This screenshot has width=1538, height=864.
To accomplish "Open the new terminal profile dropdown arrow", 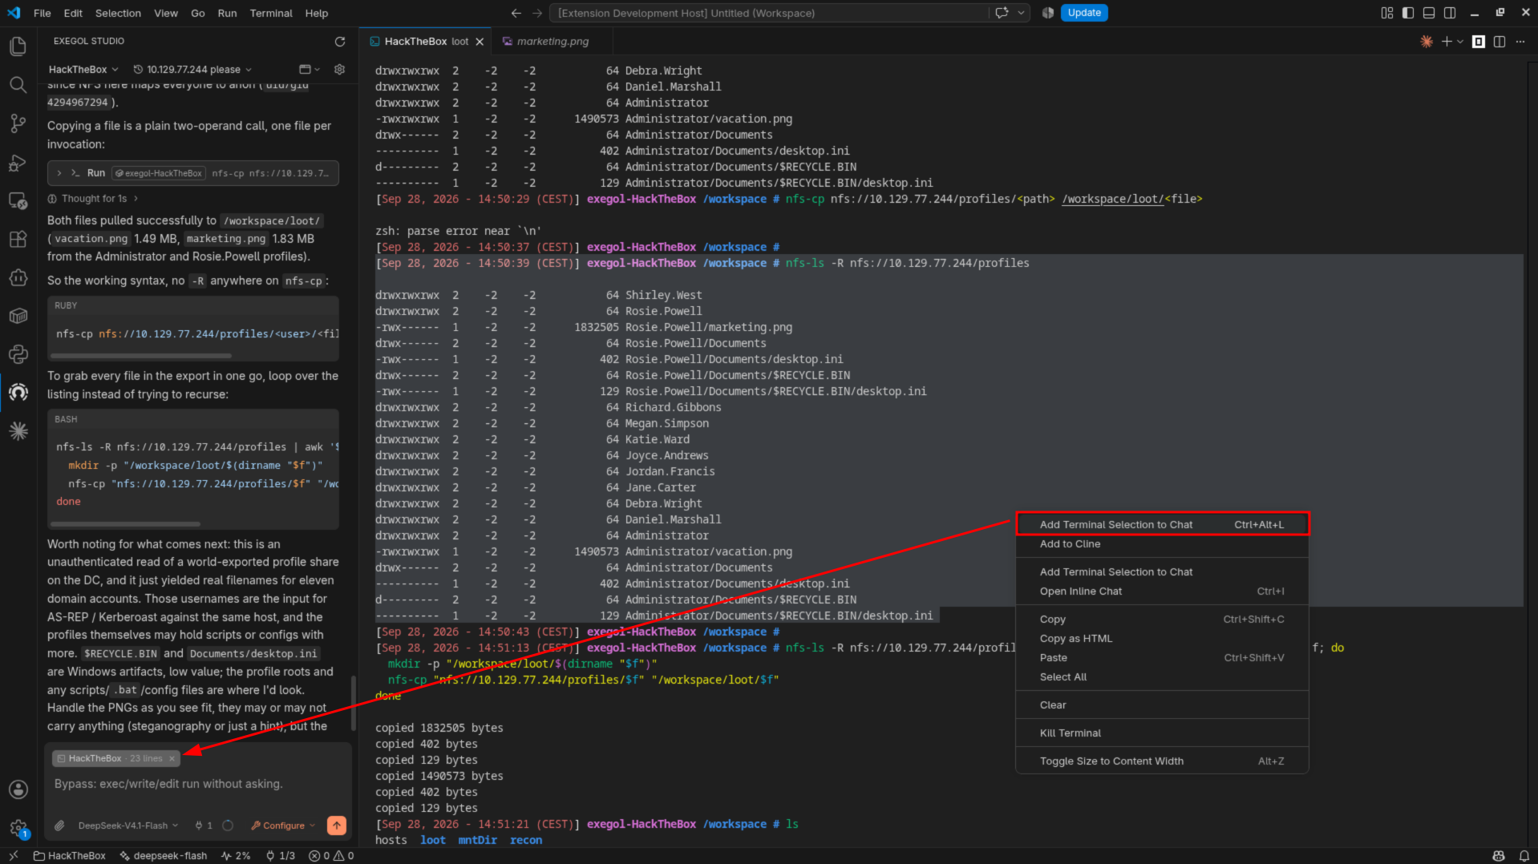I will 1460,42.
